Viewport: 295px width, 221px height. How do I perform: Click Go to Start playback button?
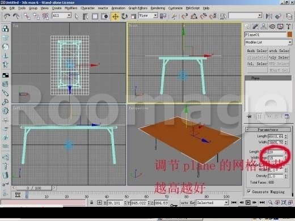point(234,202)
